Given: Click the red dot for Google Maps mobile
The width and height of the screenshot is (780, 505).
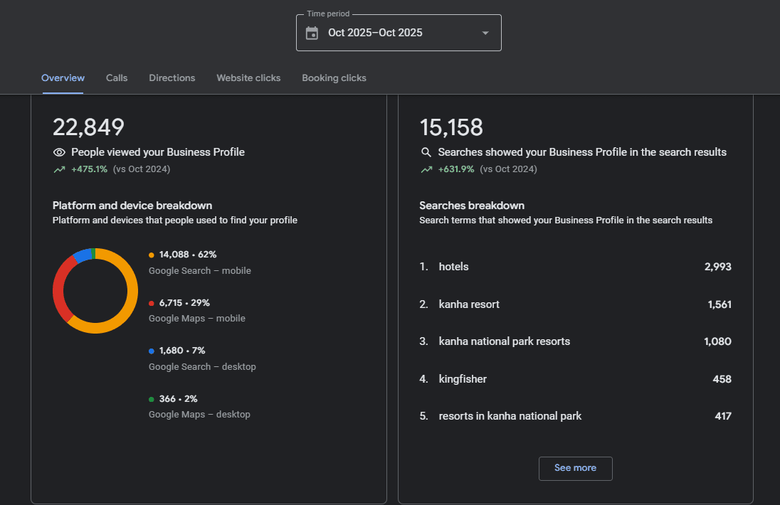Looking at the screenshot, I should click(151, 303).
